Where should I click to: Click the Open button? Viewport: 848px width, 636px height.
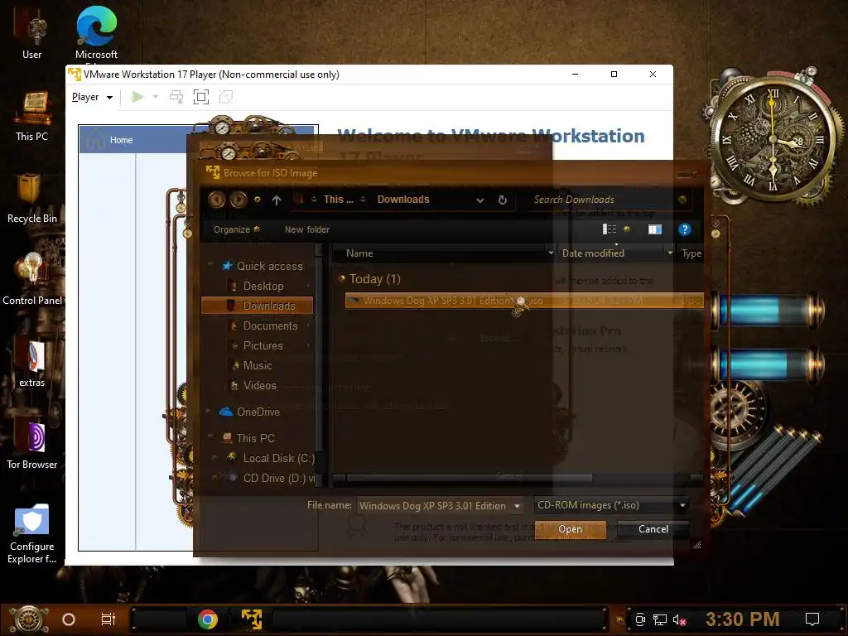570,529
